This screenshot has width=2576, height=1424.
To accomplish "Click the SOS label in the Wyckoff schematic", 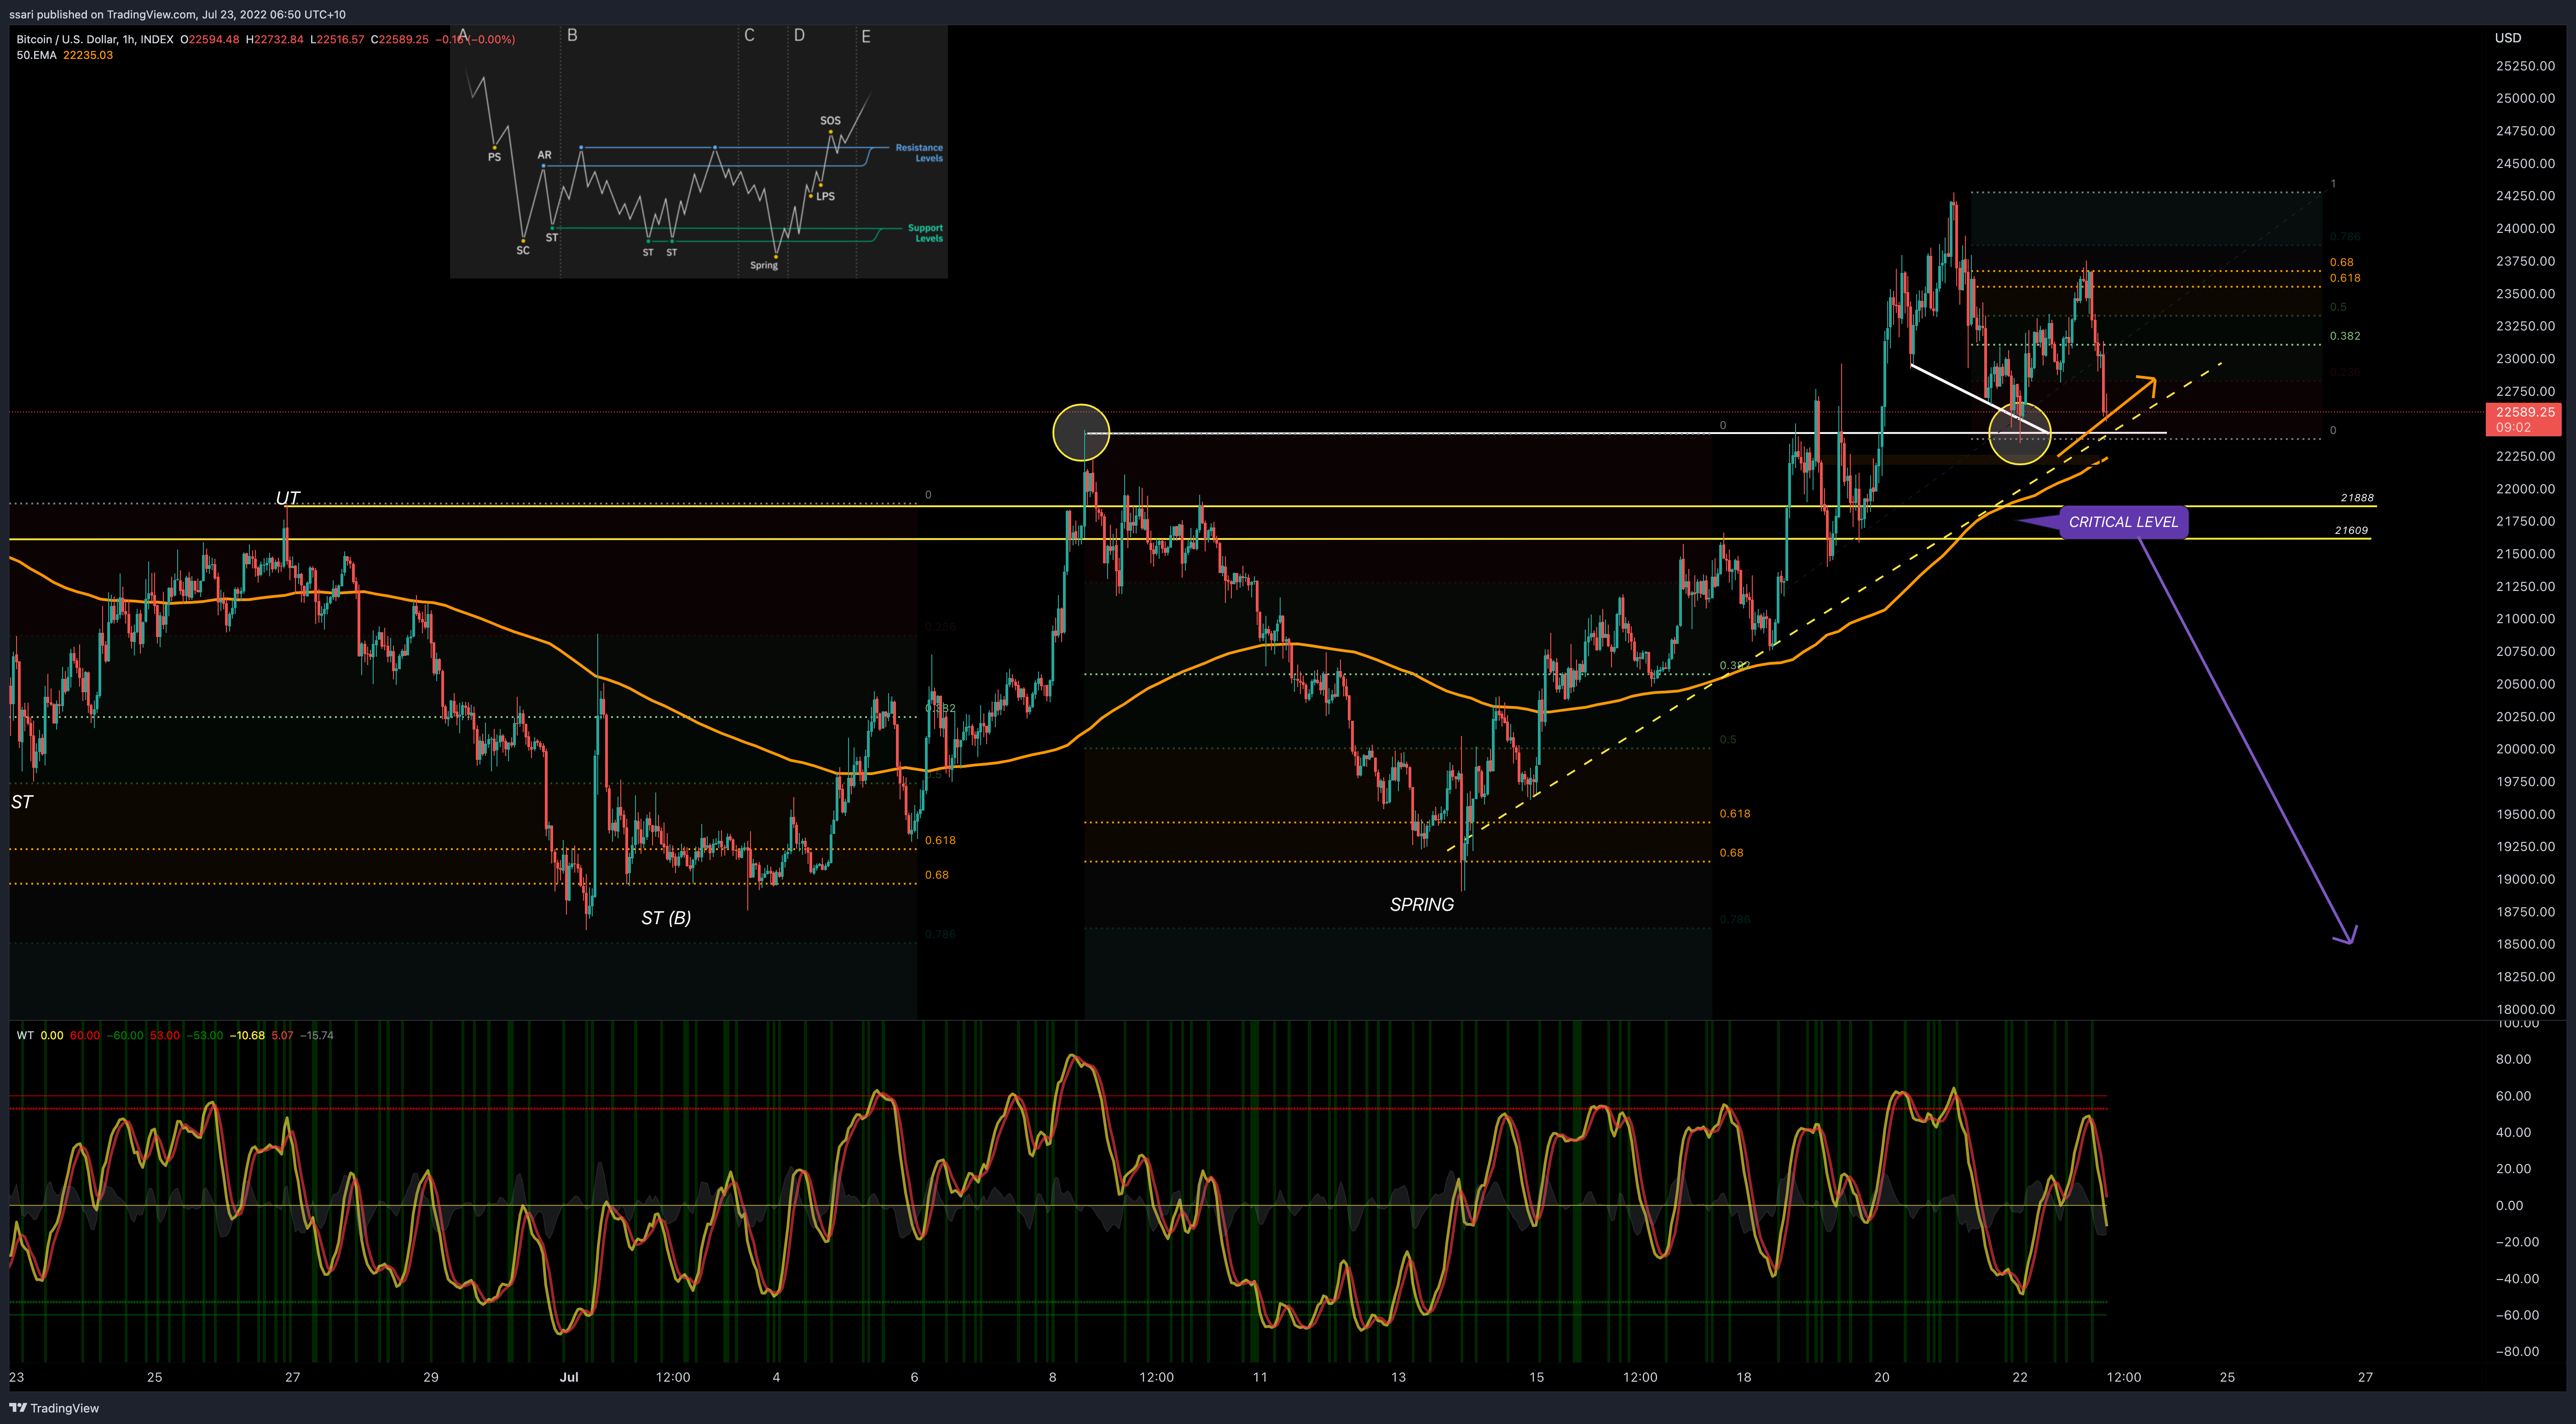I will coord(830,120).
